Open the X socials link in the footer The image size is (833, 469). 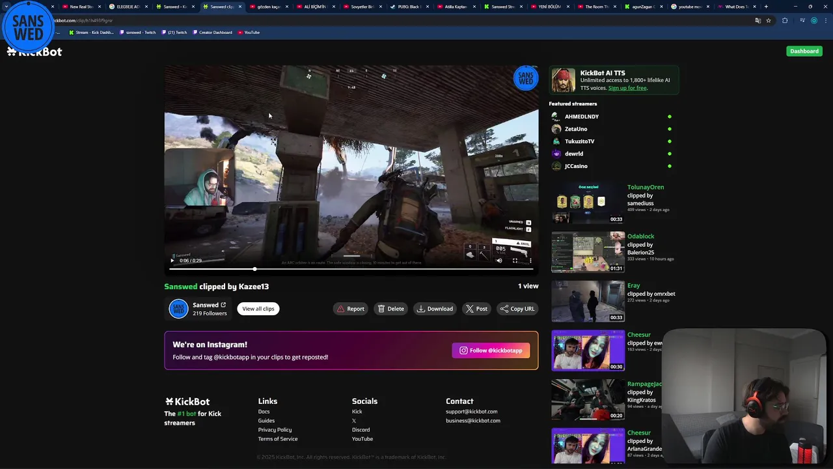(354, 421)
